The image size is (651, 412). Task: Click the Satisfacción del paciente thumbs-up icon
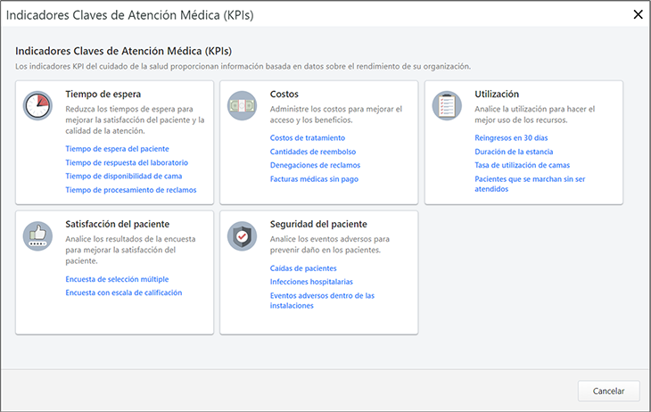click(37, 235)
